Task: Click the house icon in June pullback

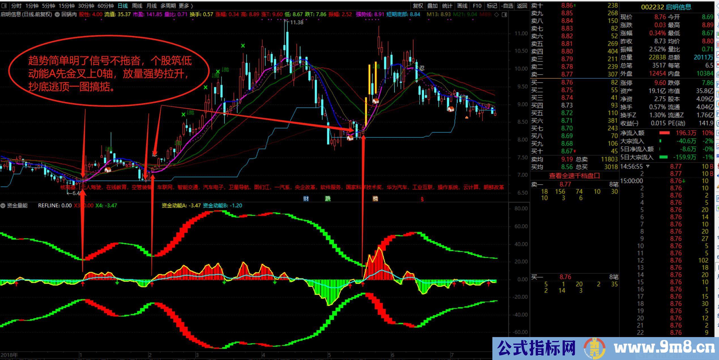Action: pyautogui.click(x=450, y=108)
